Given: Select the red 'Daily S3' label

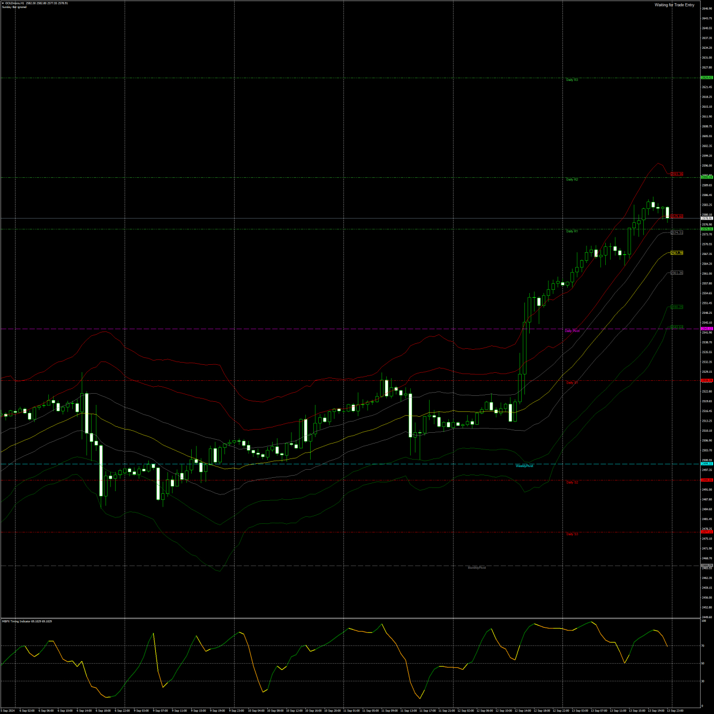Looking at the screenshot, I should click(x=572, y=534).
